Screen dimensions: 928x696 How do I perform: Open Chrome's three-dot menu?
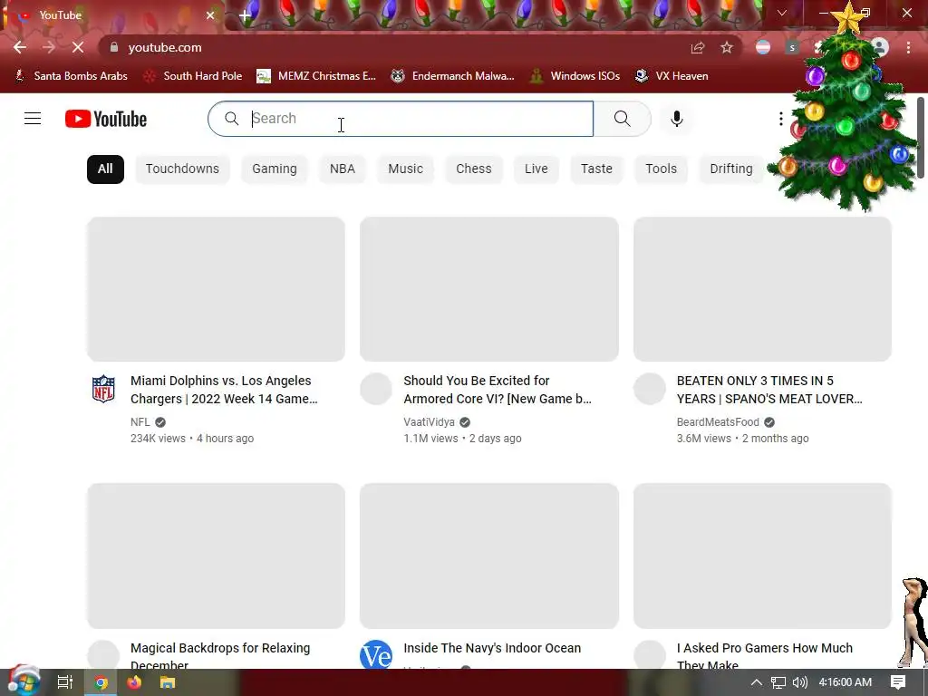click(908, 47)
